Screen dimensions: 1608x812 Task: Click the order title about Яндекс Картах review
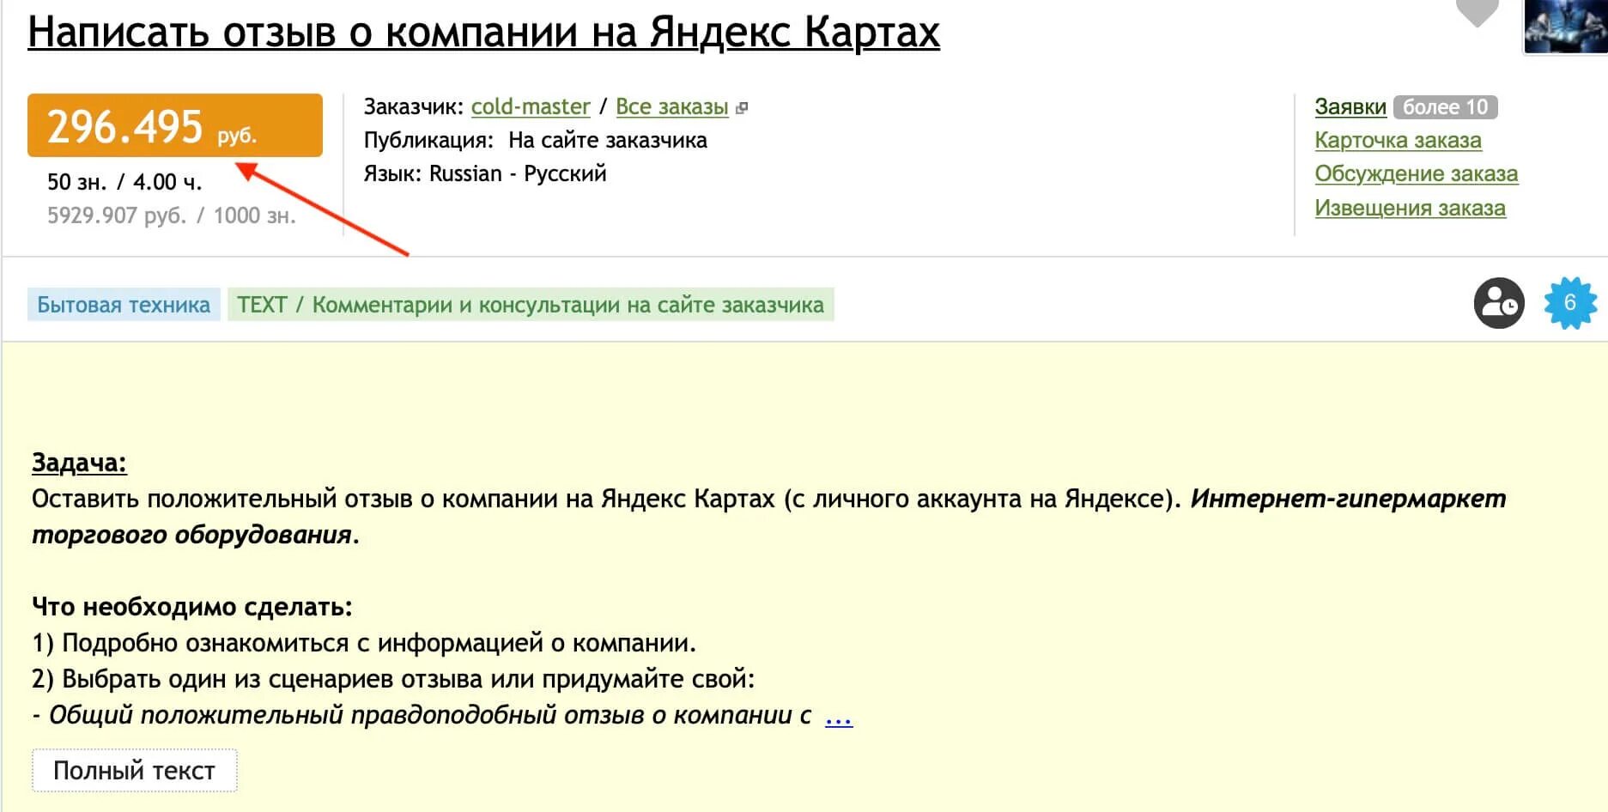483,31
